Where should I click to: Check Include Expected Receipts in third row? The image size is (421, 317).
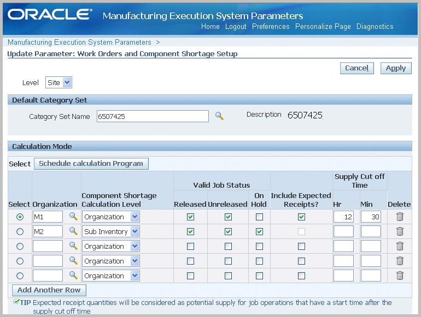coord(301,246)
